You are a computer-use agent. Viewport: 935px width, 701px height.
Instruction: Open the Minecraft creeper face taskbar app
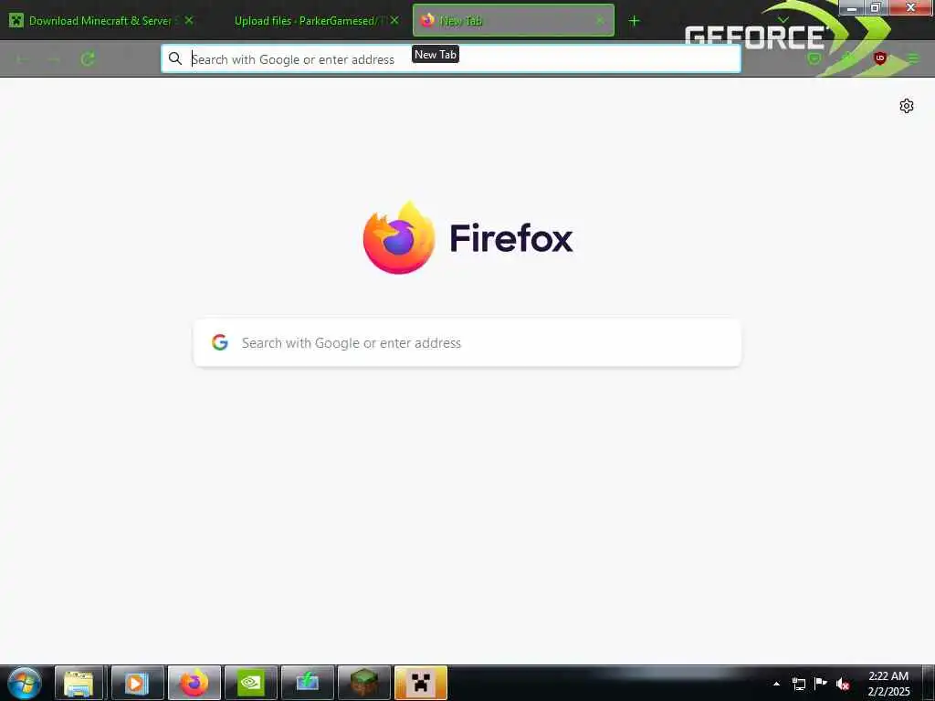[421, 683]
